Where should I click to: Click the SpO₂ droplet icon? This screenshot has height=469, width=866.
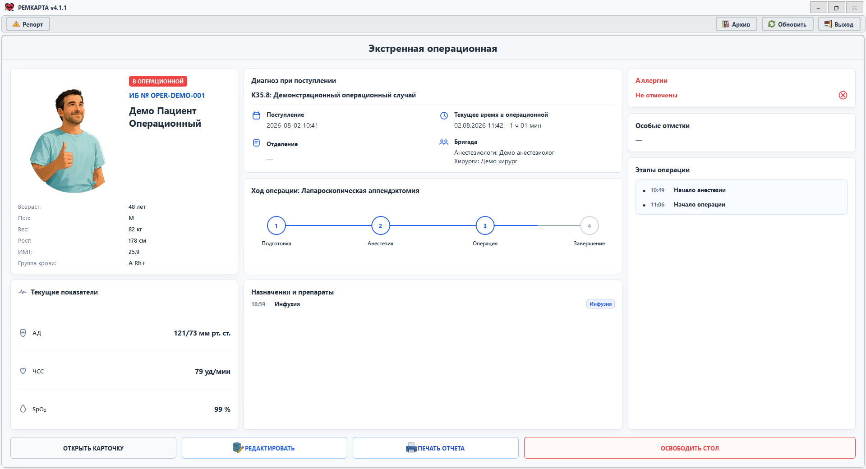23,409
